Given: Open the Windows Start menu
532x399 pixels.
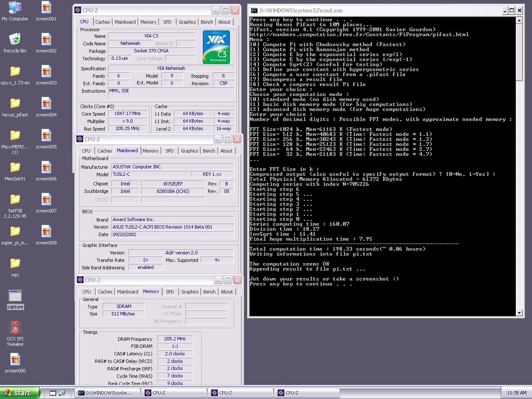Looking at the screenshot, I should pos(20,393).
